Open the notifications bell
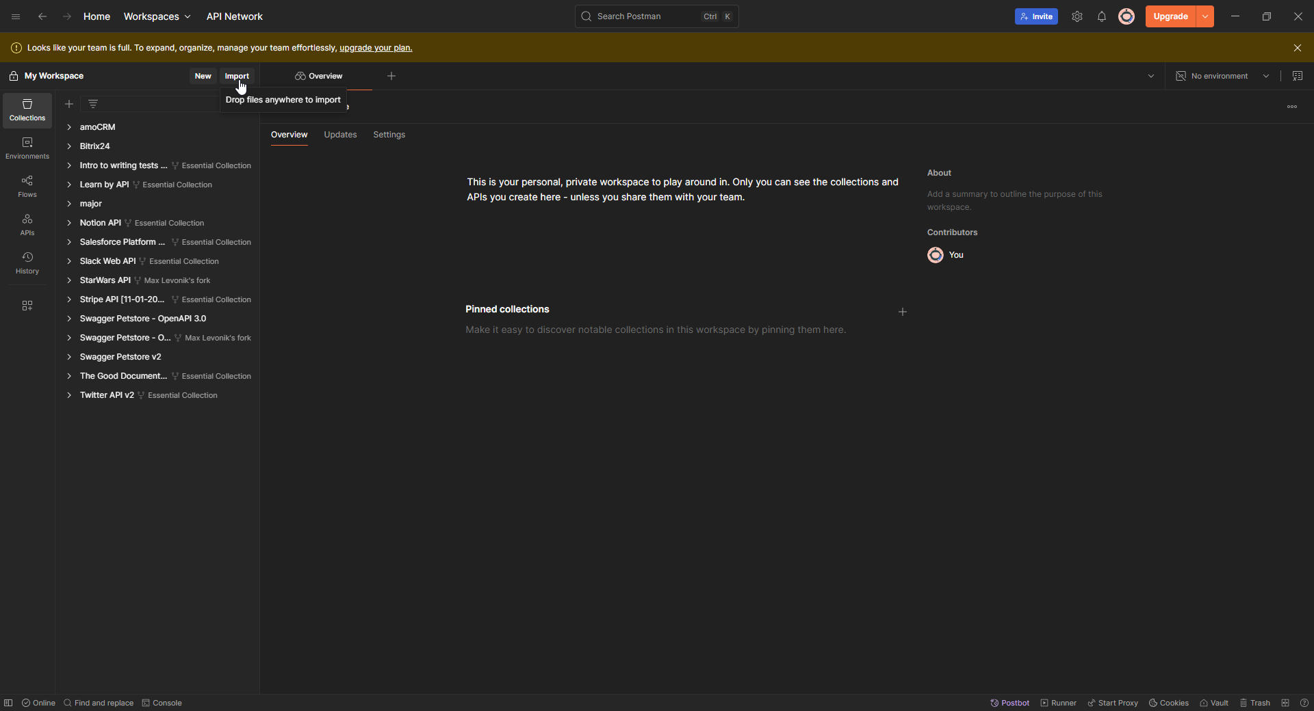Screen dimensions: 1314x711 (1102, 16)
